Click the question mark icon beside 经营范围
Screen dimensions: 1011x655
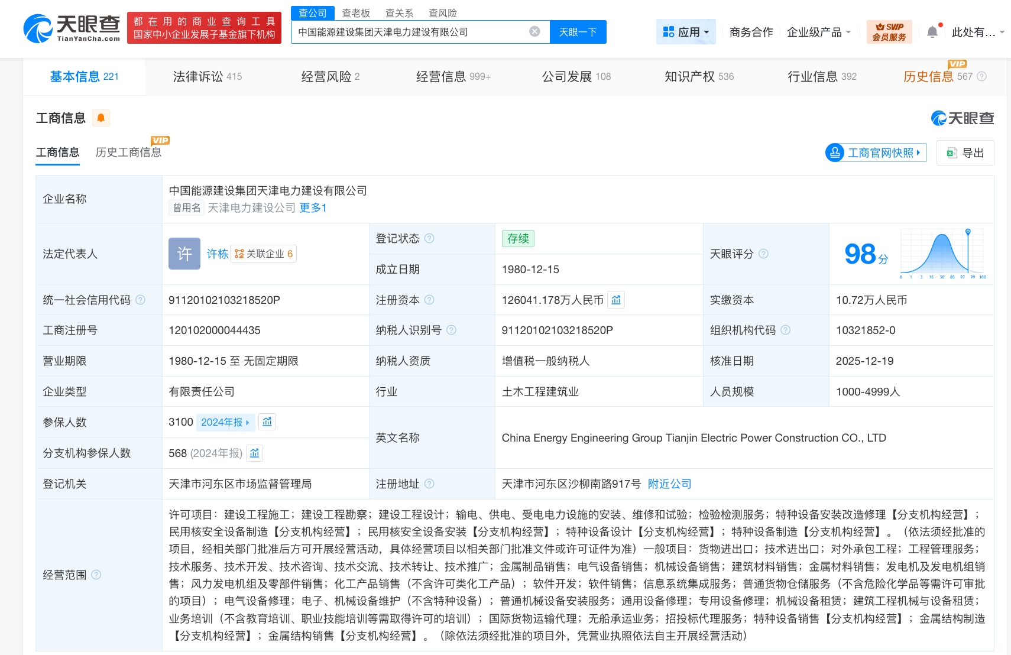(x=96, y=575)
